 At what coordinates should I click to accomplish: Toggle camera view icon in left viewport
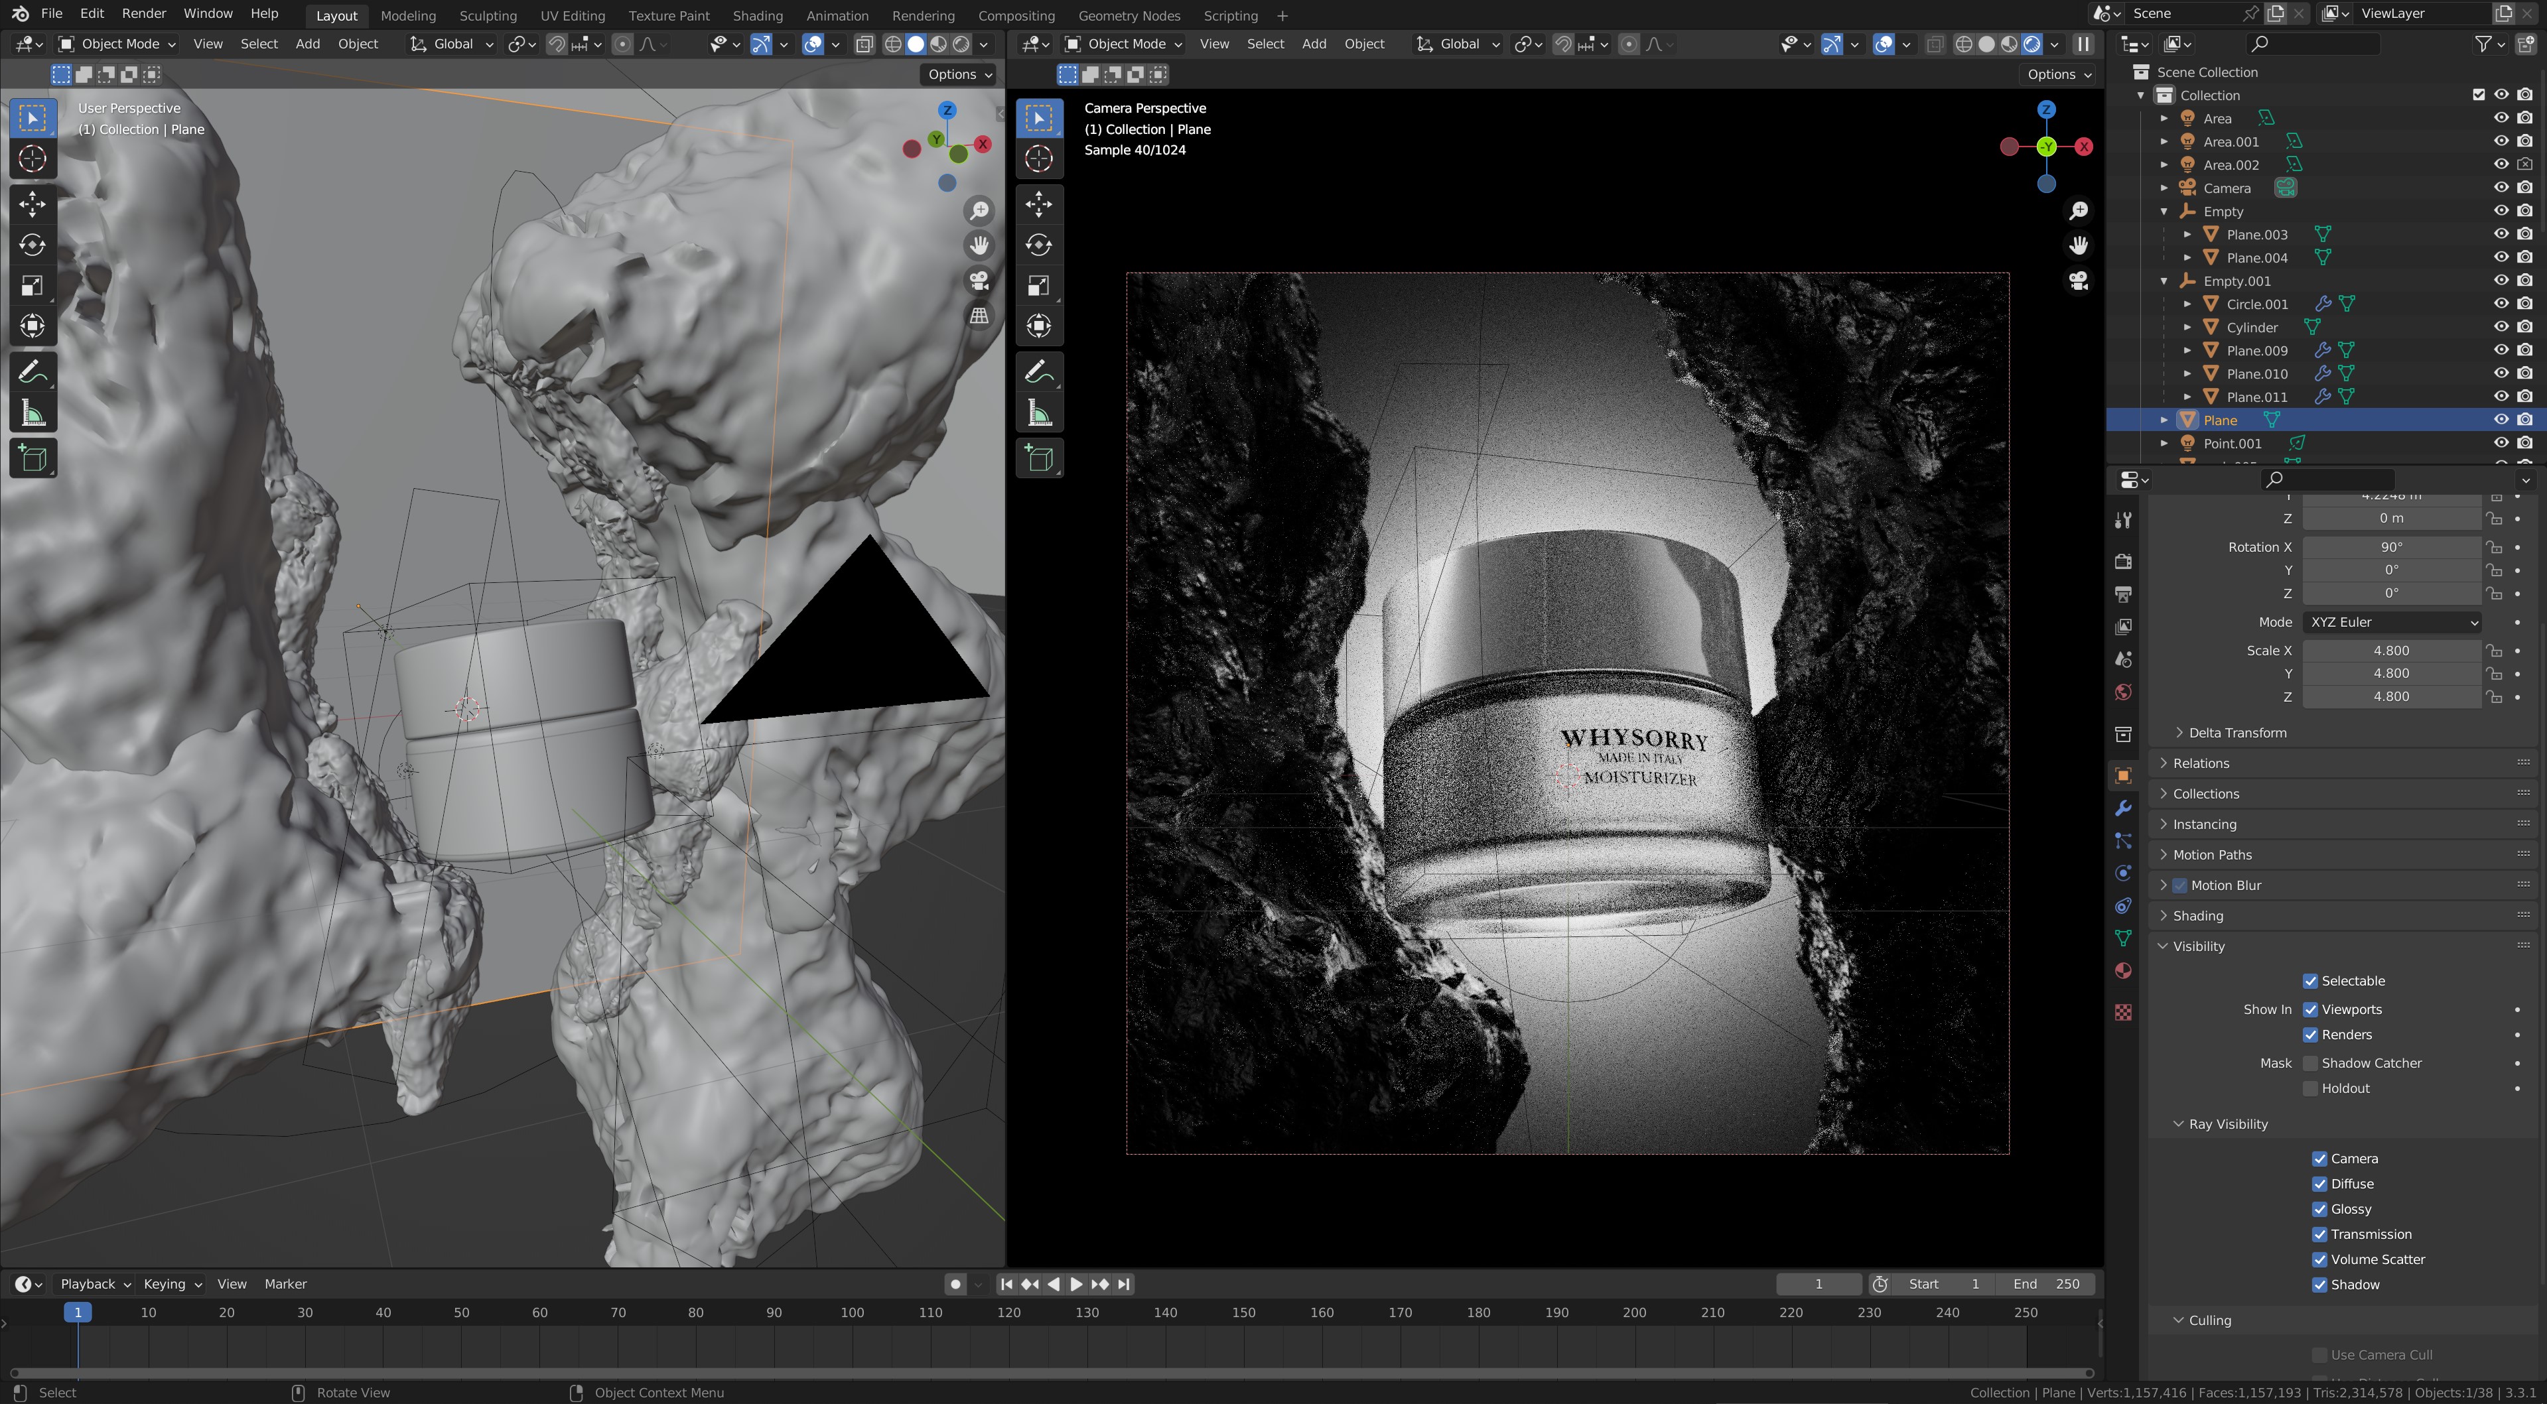click(x=979, y=281)
